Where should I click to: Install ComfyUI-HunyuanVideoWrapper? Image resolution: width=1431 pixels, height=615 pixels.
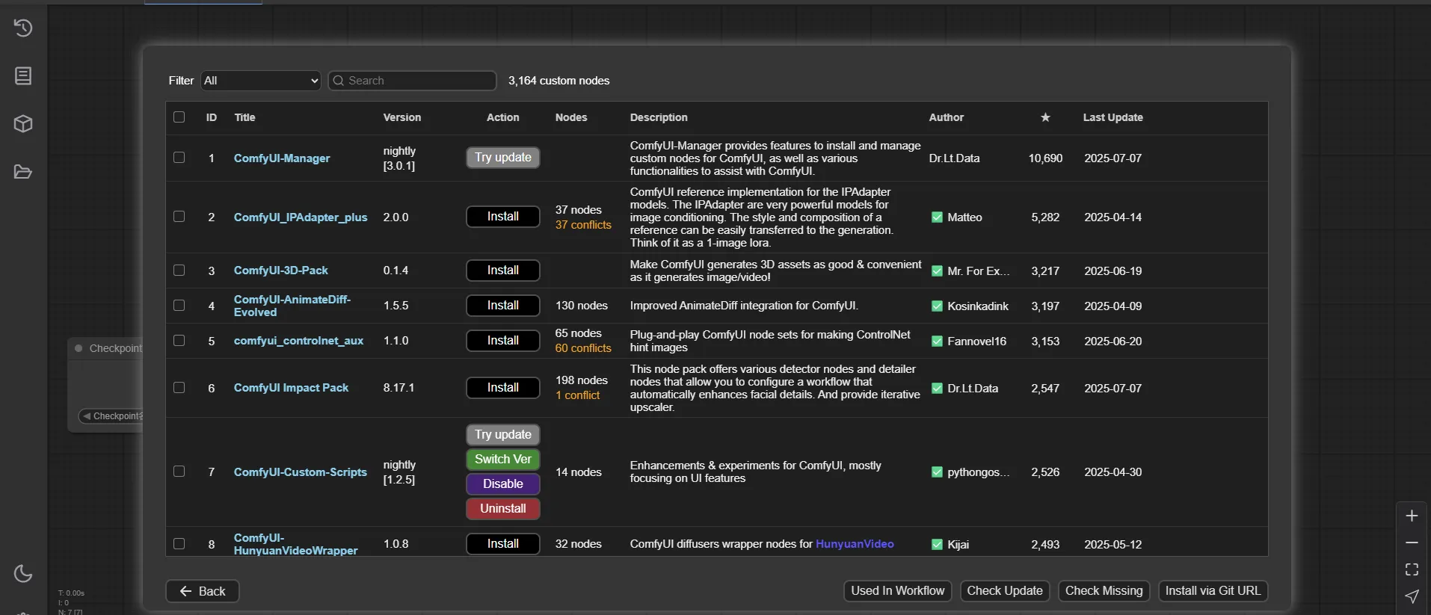tap(503, 544)
